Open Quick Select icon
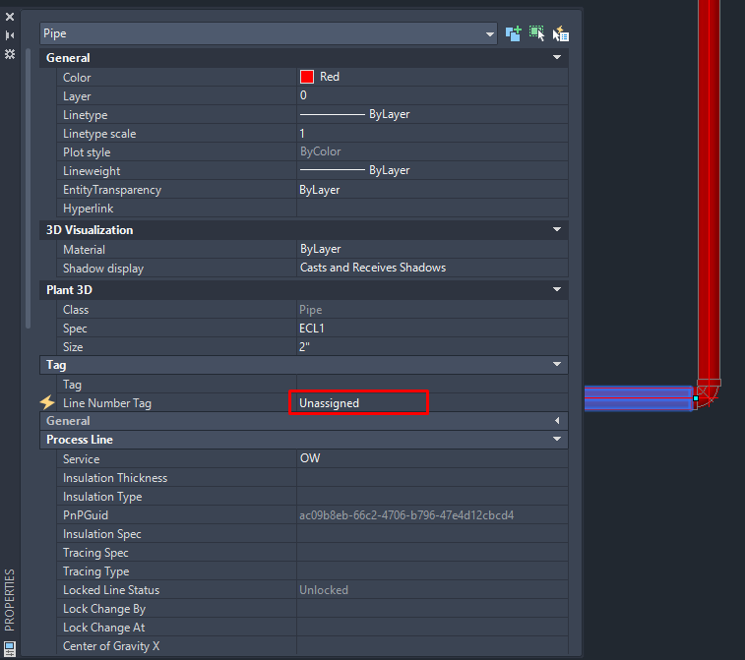The height and width of the screenshot is (660, 745). coord(561,33)
